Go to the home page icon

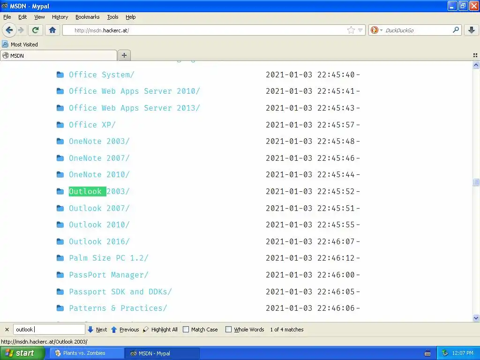52,30
